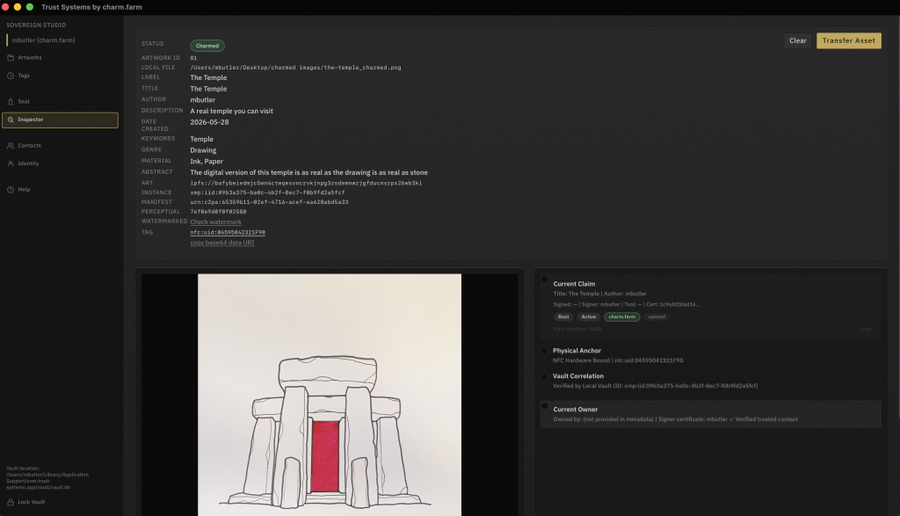
Task: Click the ipfs:// art address value
Action: coord(306,183)
